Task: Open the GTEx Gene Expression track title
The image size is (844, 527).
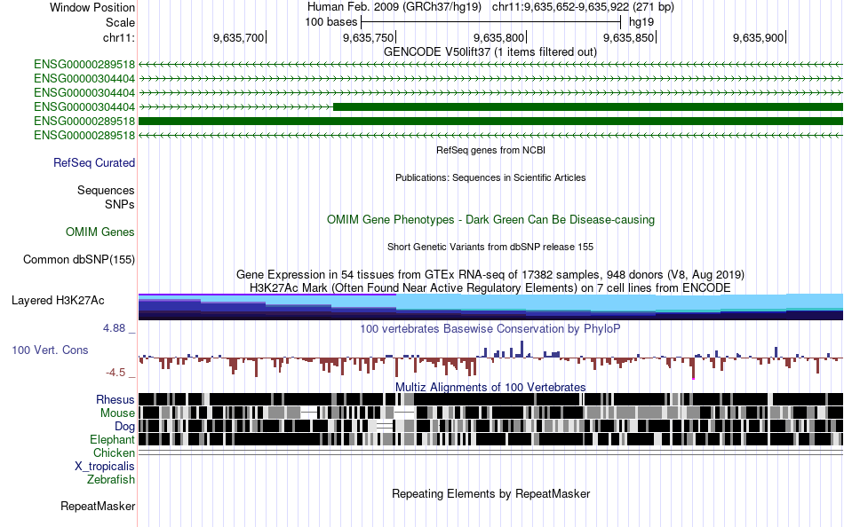Action: (490, 274)
